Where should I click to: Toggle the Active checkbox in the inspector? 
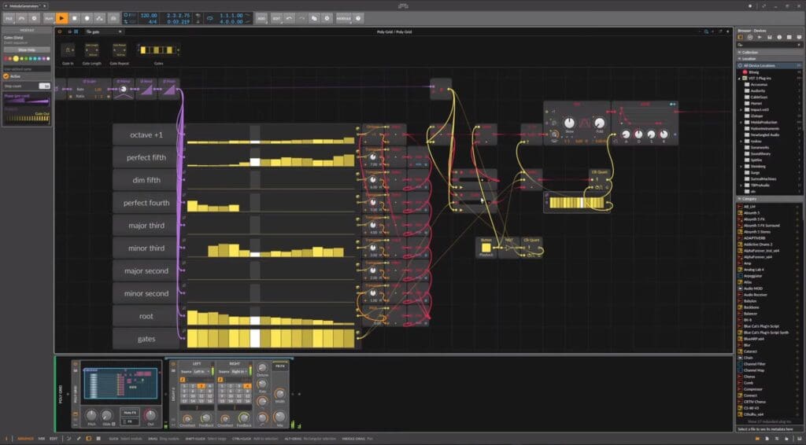[x=6, y=76]
